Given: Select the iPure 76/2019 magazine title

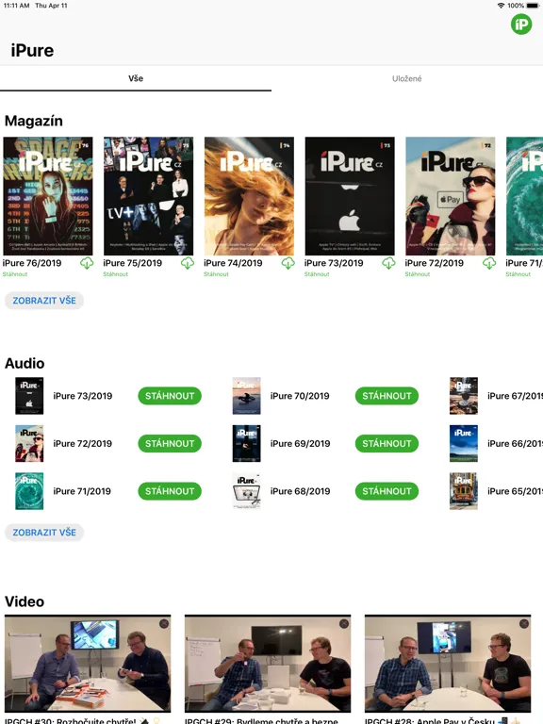Looking at the screenshot, I should 32,263.
